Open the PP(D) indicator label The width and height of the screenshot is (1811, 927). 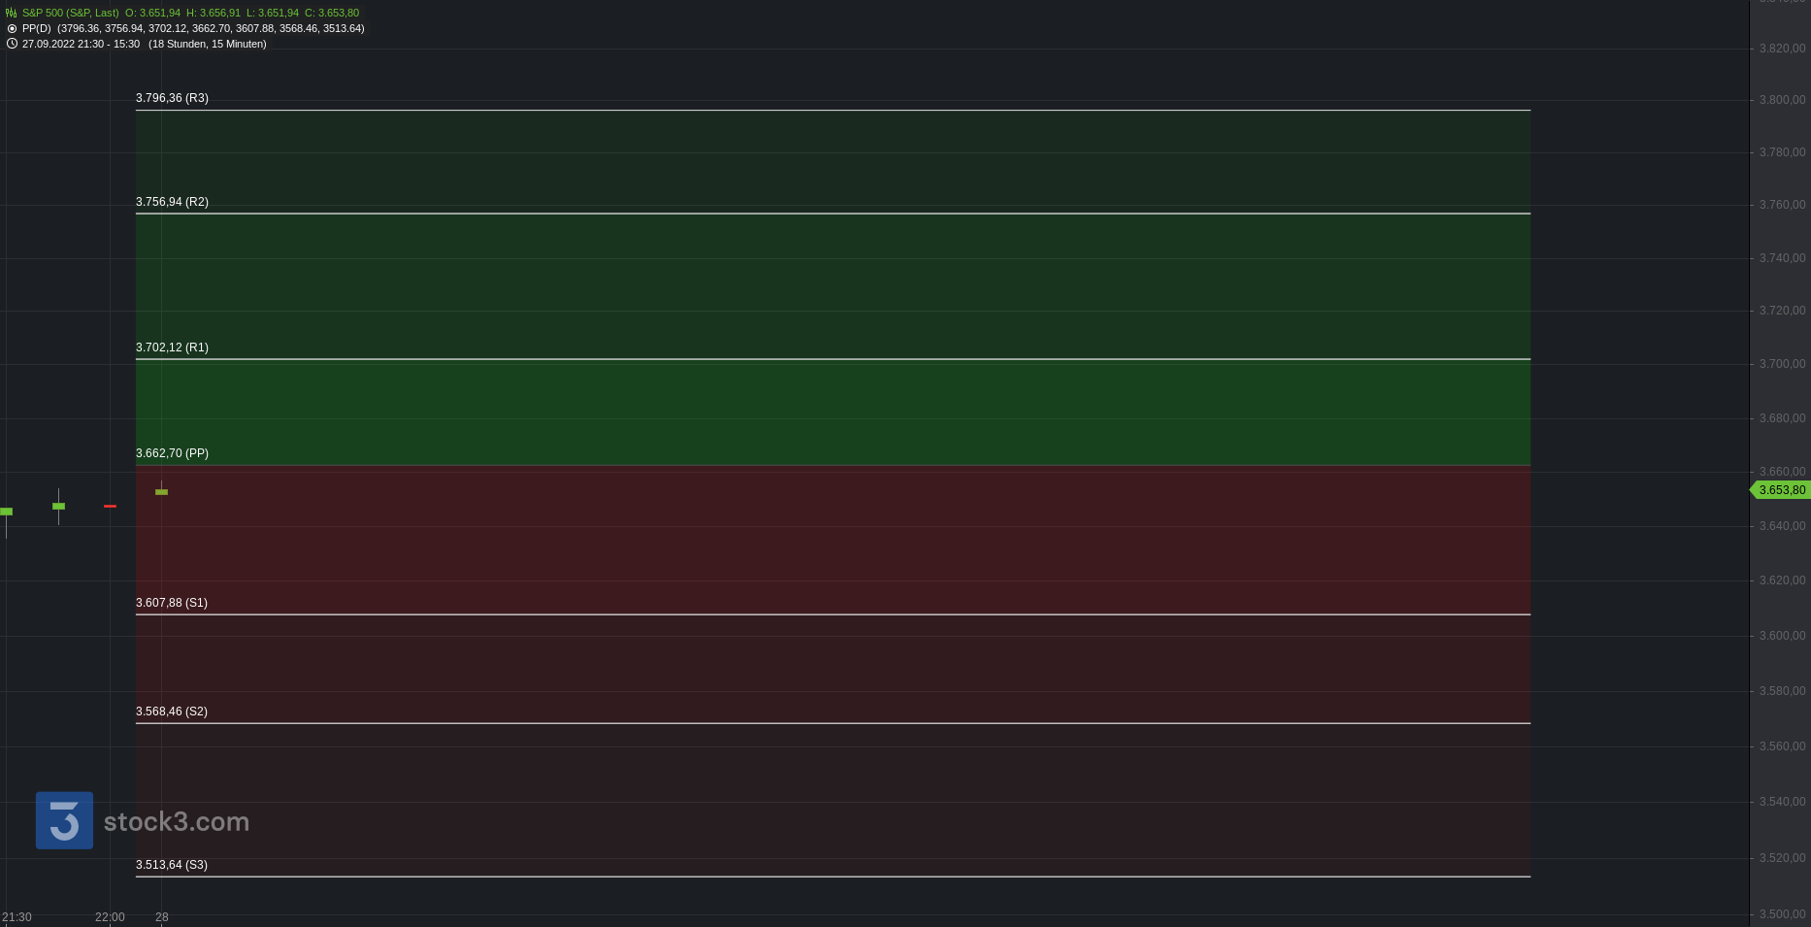point(36,28)
